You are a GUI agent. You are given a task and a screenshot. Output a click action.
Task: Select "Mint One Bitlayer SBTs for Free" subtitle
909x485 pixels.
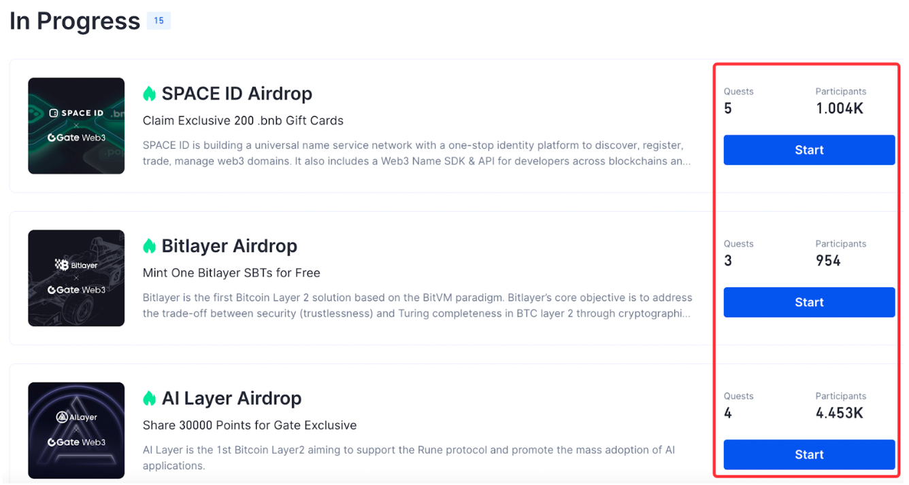pyautogui.click(x=231, y=273)
